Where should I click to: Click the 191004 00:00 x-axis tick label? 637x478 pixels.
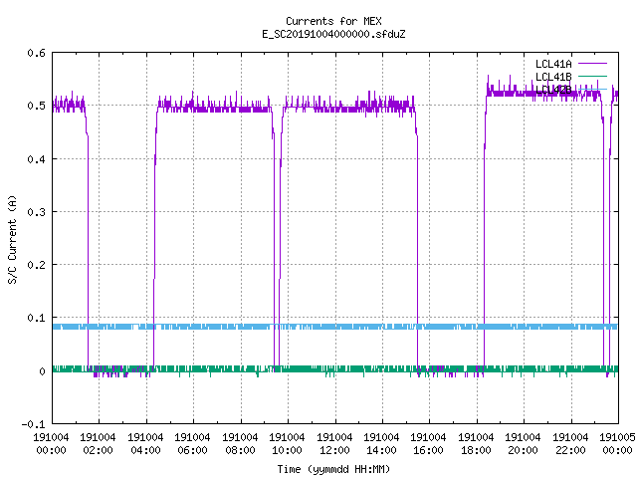(x=51, y=443)
